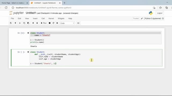
Task: Click Last Checkpoint 4 minutes ago text
Action: pos(49,13)
